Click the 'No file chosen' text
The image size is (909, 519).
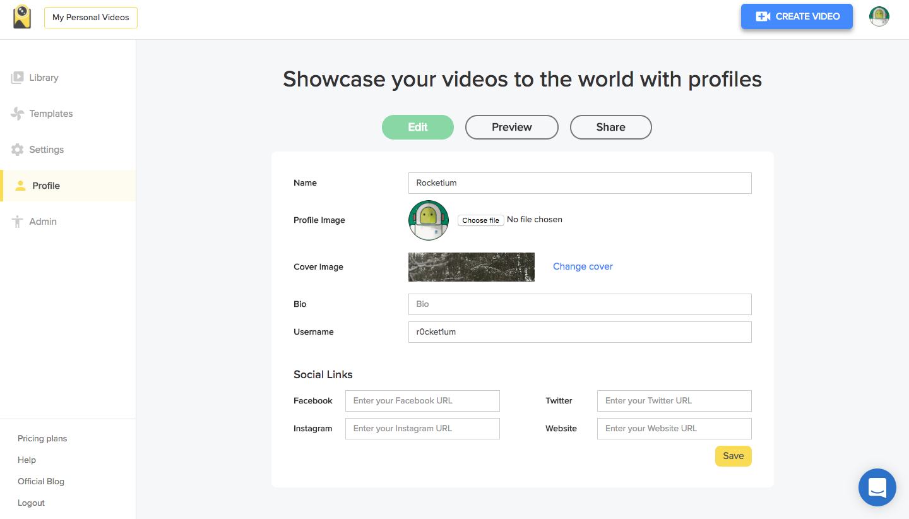[x=535, y=220]
